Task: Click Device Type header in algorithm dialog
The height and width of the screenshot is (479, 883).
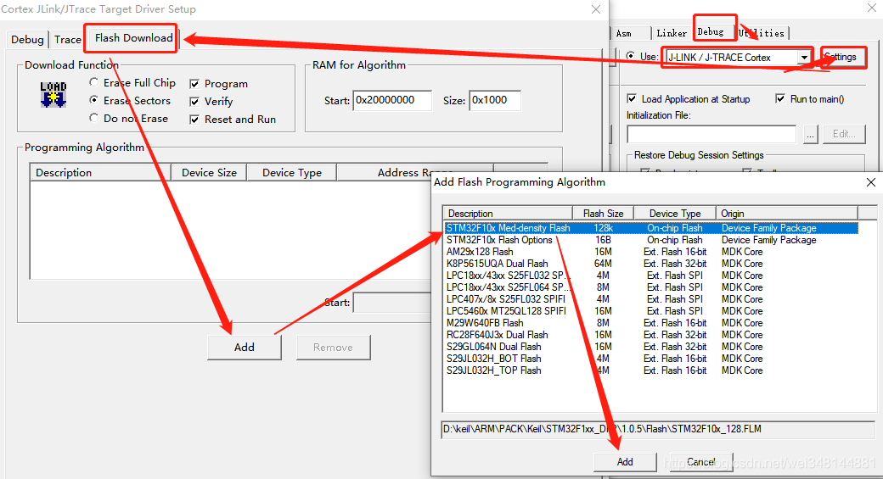Action: click(675, 214)
